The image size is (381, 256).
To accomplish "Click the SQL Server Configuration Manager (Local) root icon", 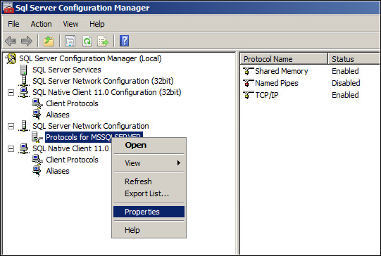I will point(11,58).
